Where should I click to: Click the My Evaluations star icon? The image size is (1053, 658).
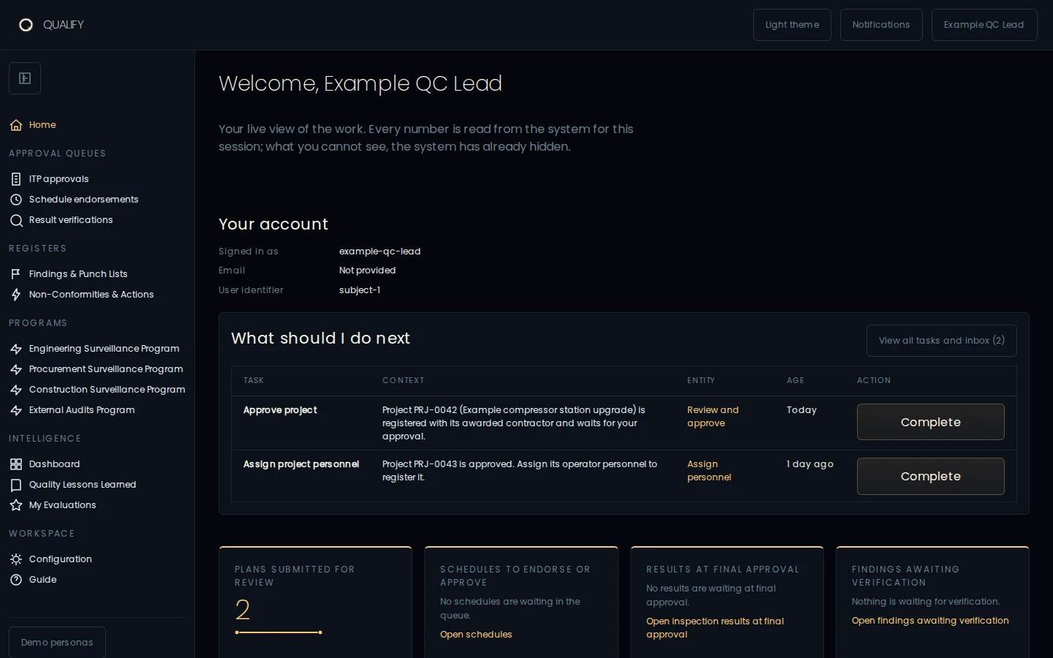(x=16, y=505)
